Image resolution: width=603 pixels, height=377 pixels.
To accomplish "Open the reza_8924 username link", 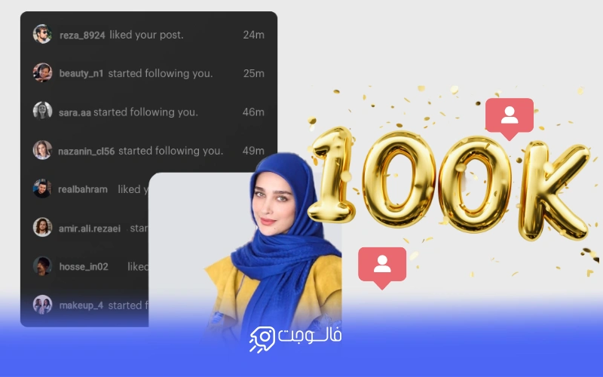I will coord(83,35).
